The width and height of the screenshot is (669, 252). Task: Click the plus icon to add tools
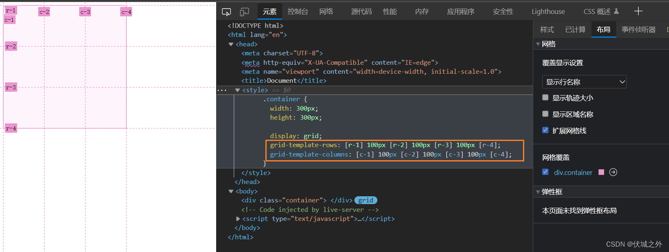click(638, 11)
